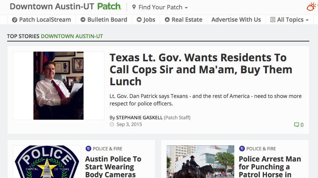Click the Real Estate house icon
Screen dimensions: 318x178
click(167, 19)
